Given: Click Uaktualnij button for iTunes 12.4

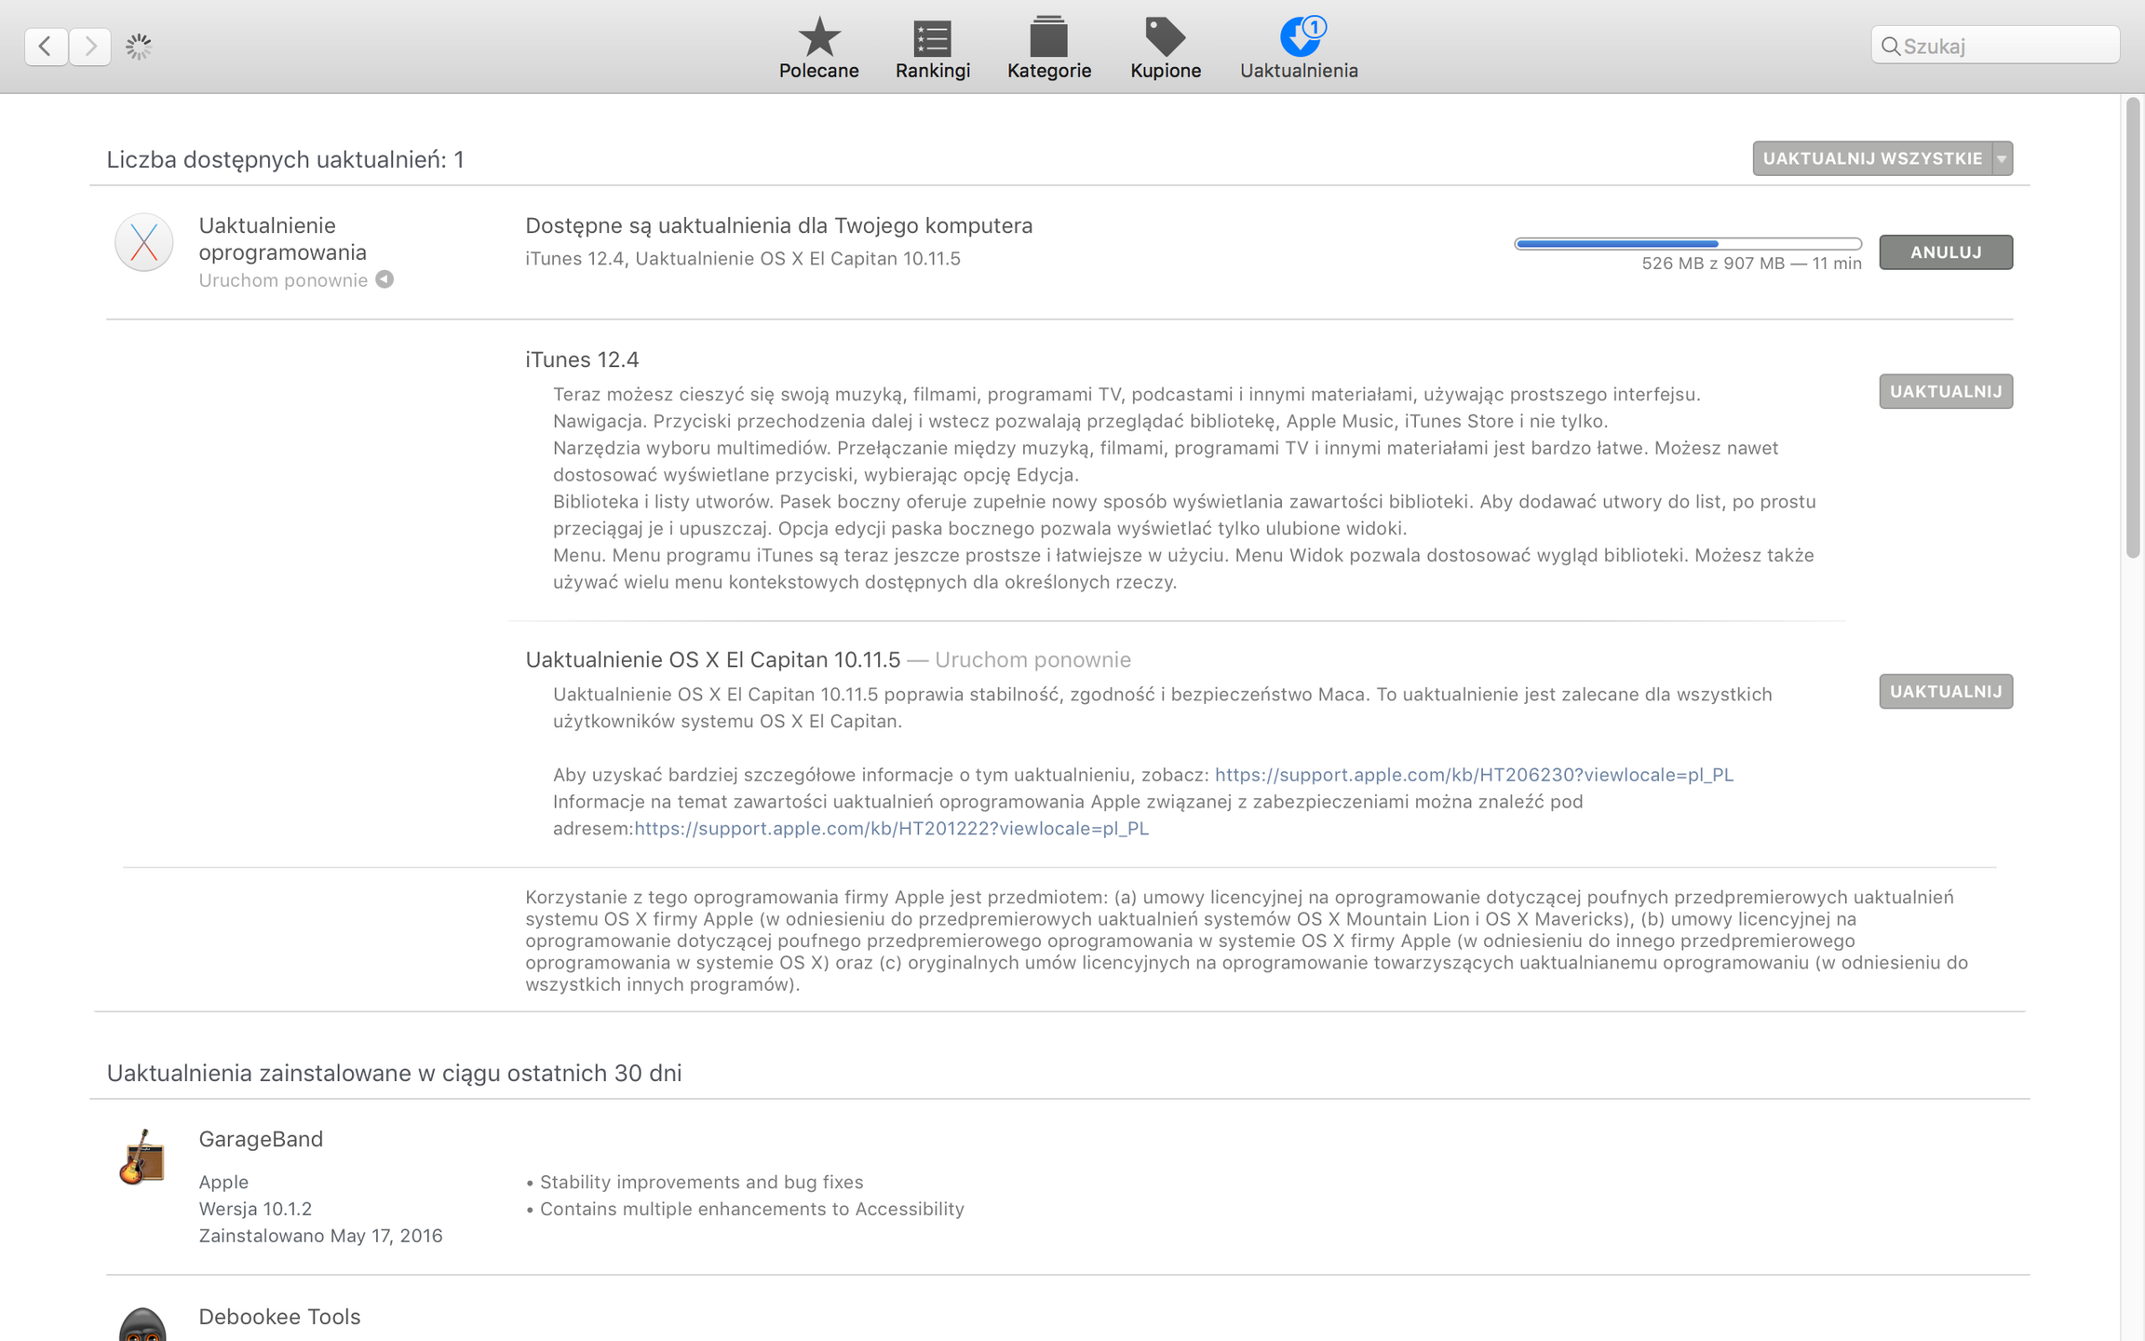Looking at the screenshot, I should pos(1946,391).
